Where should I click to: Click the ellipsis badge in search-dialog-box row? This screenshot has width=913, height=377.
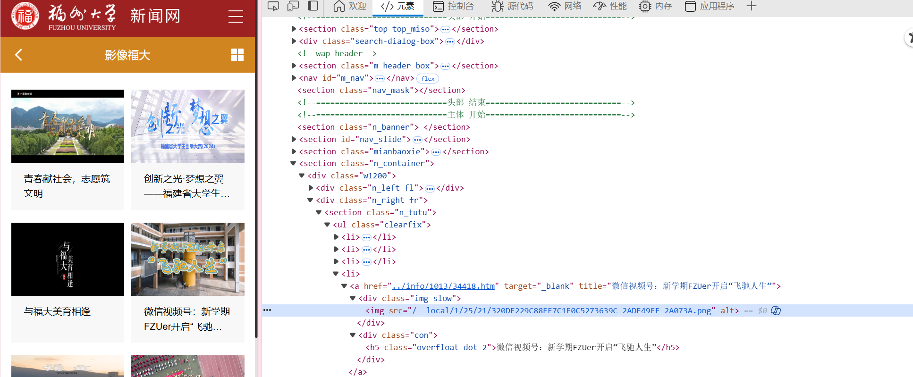tap(450, 42)
